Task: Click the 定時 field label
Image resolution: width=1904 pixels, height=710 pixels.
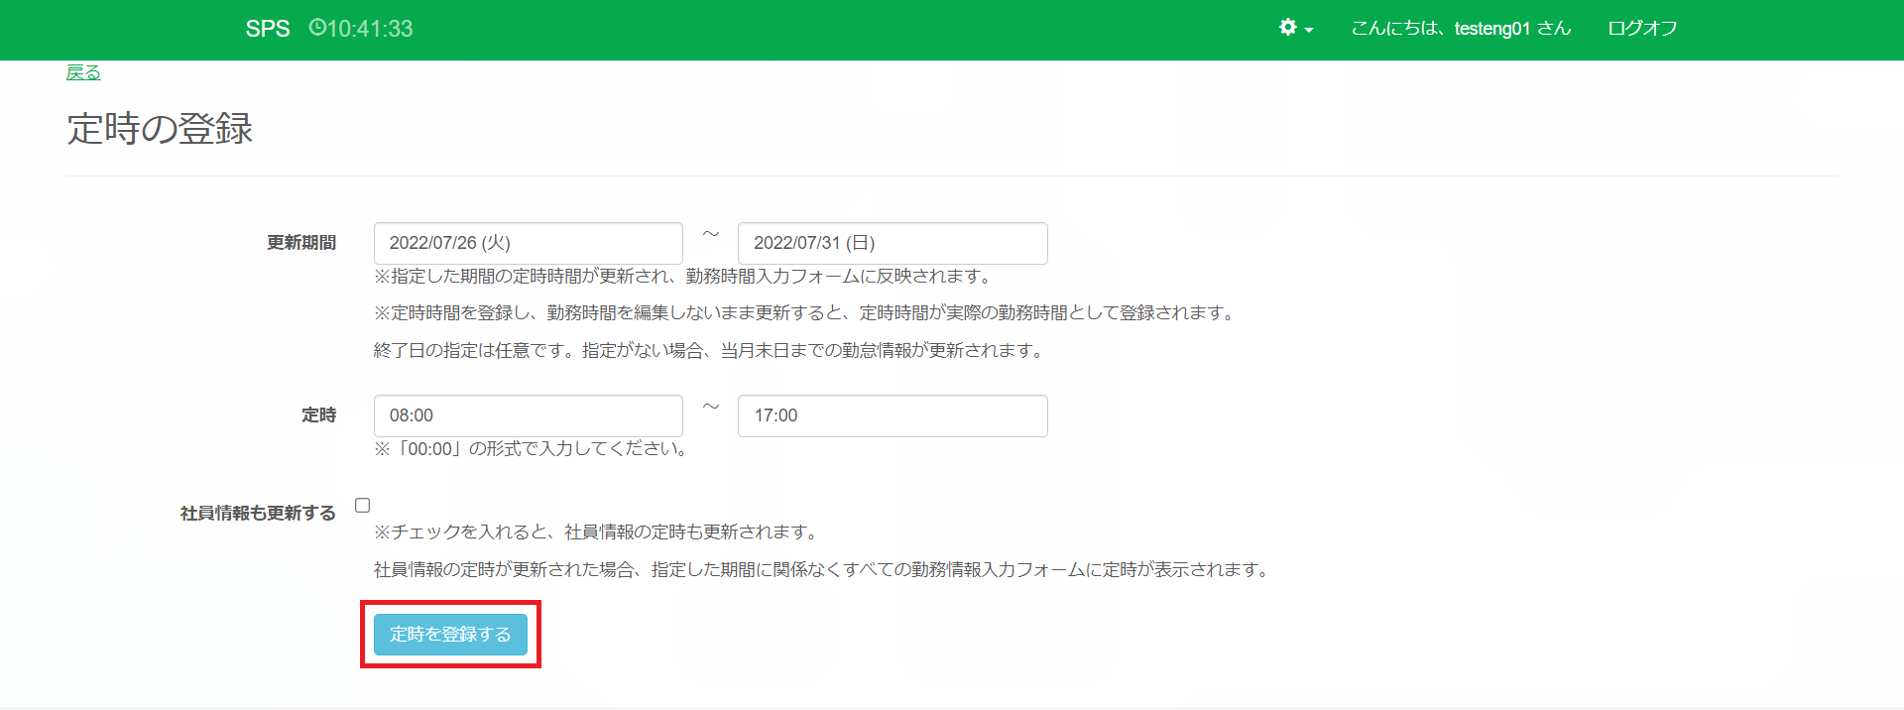Action: click(x=318, y=415)
